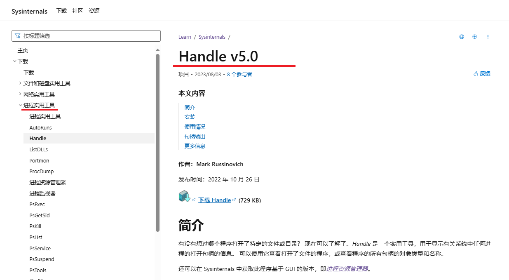Viewport: 509px width, 280px height.
Task: Expand the 文件和磁盘实用工具 node
Action: click(x=21, y=83)
